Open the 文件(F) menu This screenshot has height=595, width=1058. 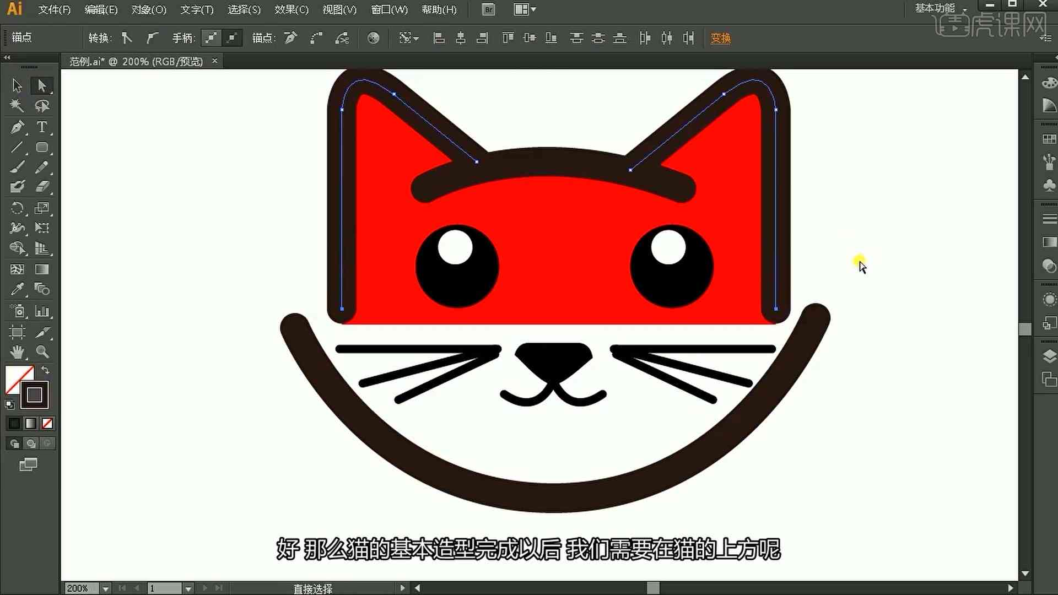click(54, 9)
